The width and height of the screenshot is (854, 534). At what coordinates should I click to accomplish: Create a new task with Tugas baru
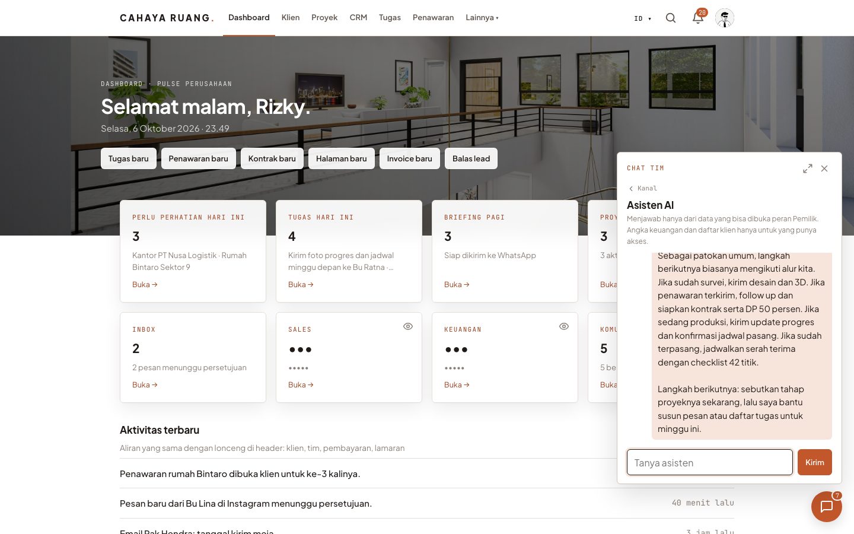coord(129,158)
